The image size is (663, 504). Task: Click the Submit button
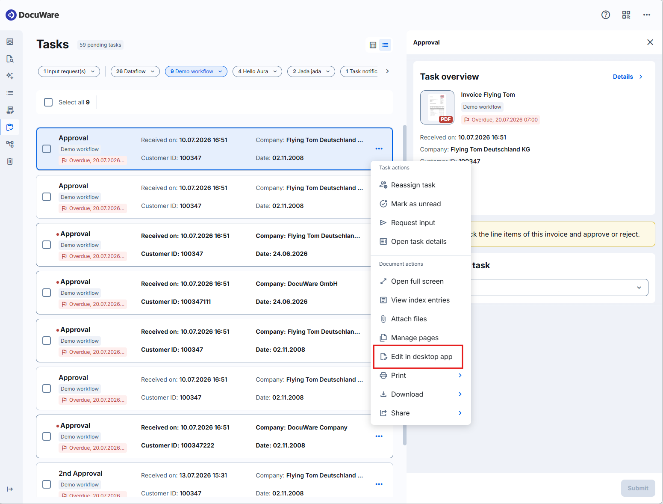[x=638, y=488]
